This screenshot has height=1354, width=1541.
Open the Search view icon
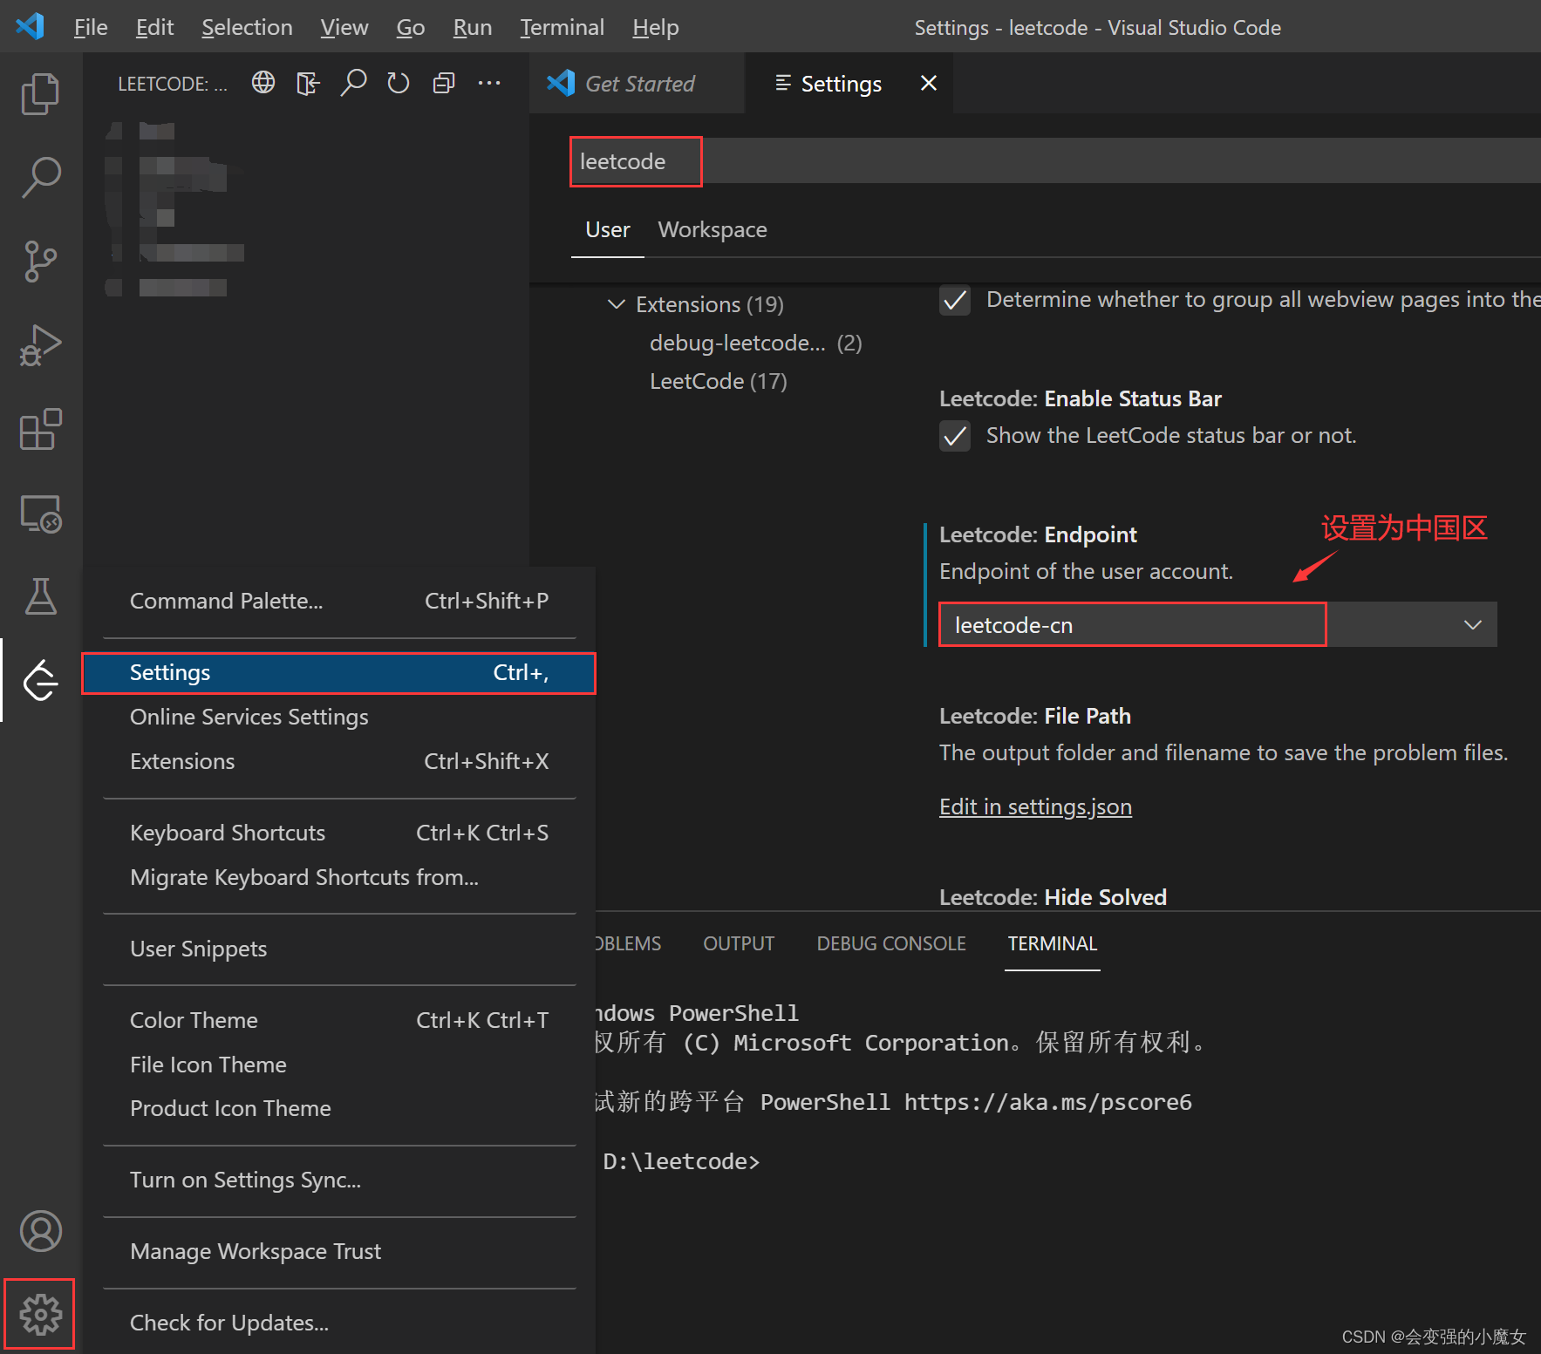(x=39, y=177)
